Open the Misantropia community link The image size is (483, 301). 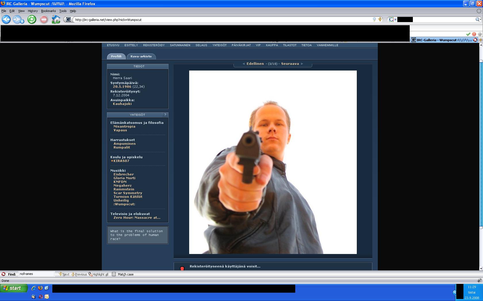click(124, 126)
